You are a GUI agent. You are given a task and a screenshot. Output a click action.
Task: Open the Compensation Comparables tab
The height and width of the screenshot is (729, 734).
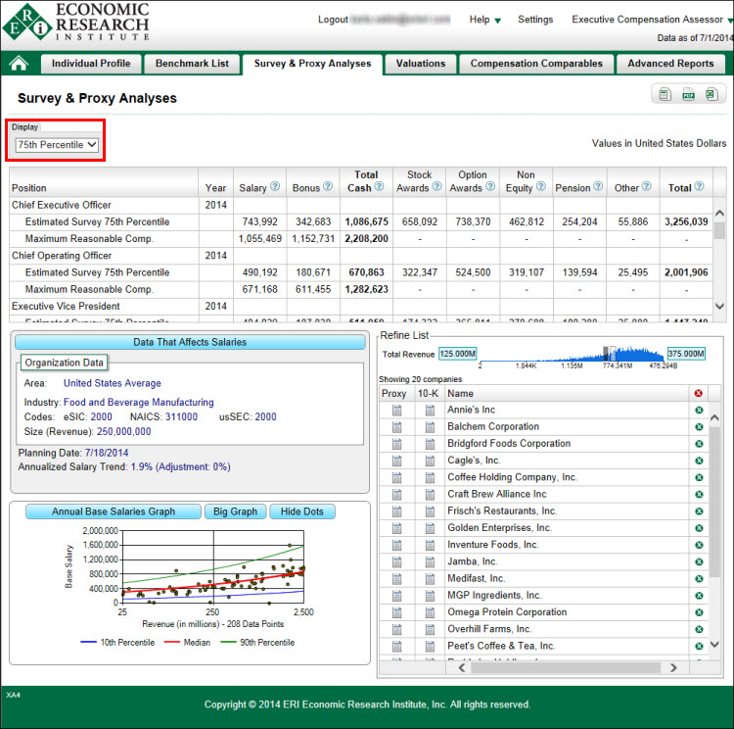point(536,64)
